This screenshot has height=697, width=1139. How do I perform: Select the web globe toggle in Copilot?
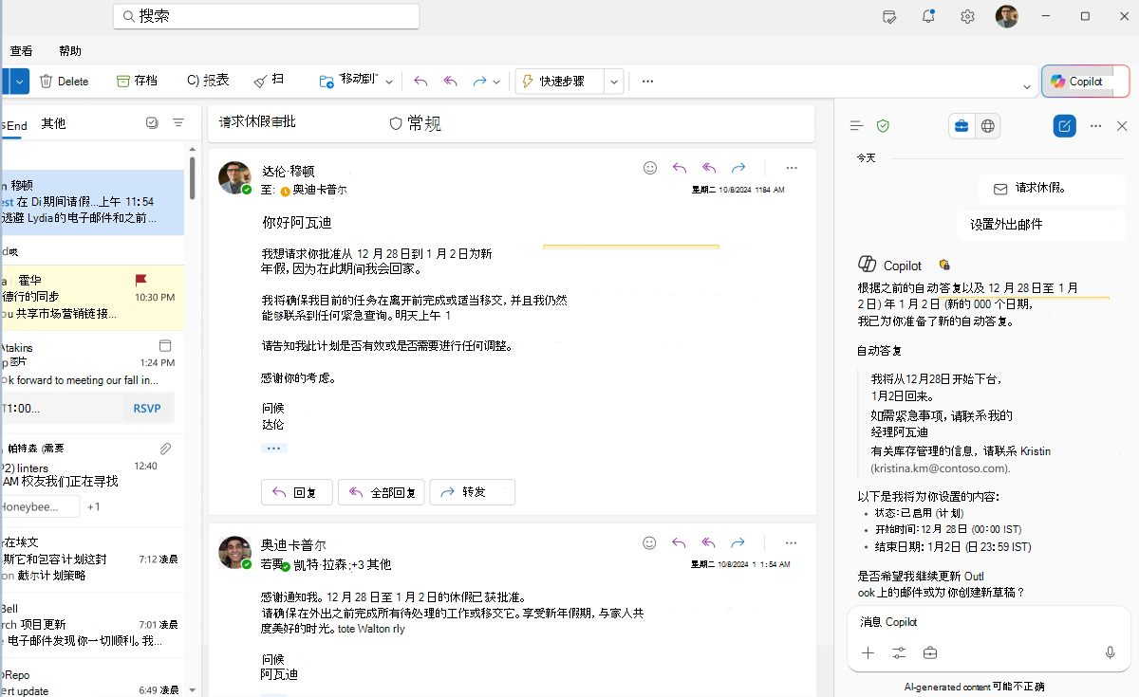coord(988,126)
